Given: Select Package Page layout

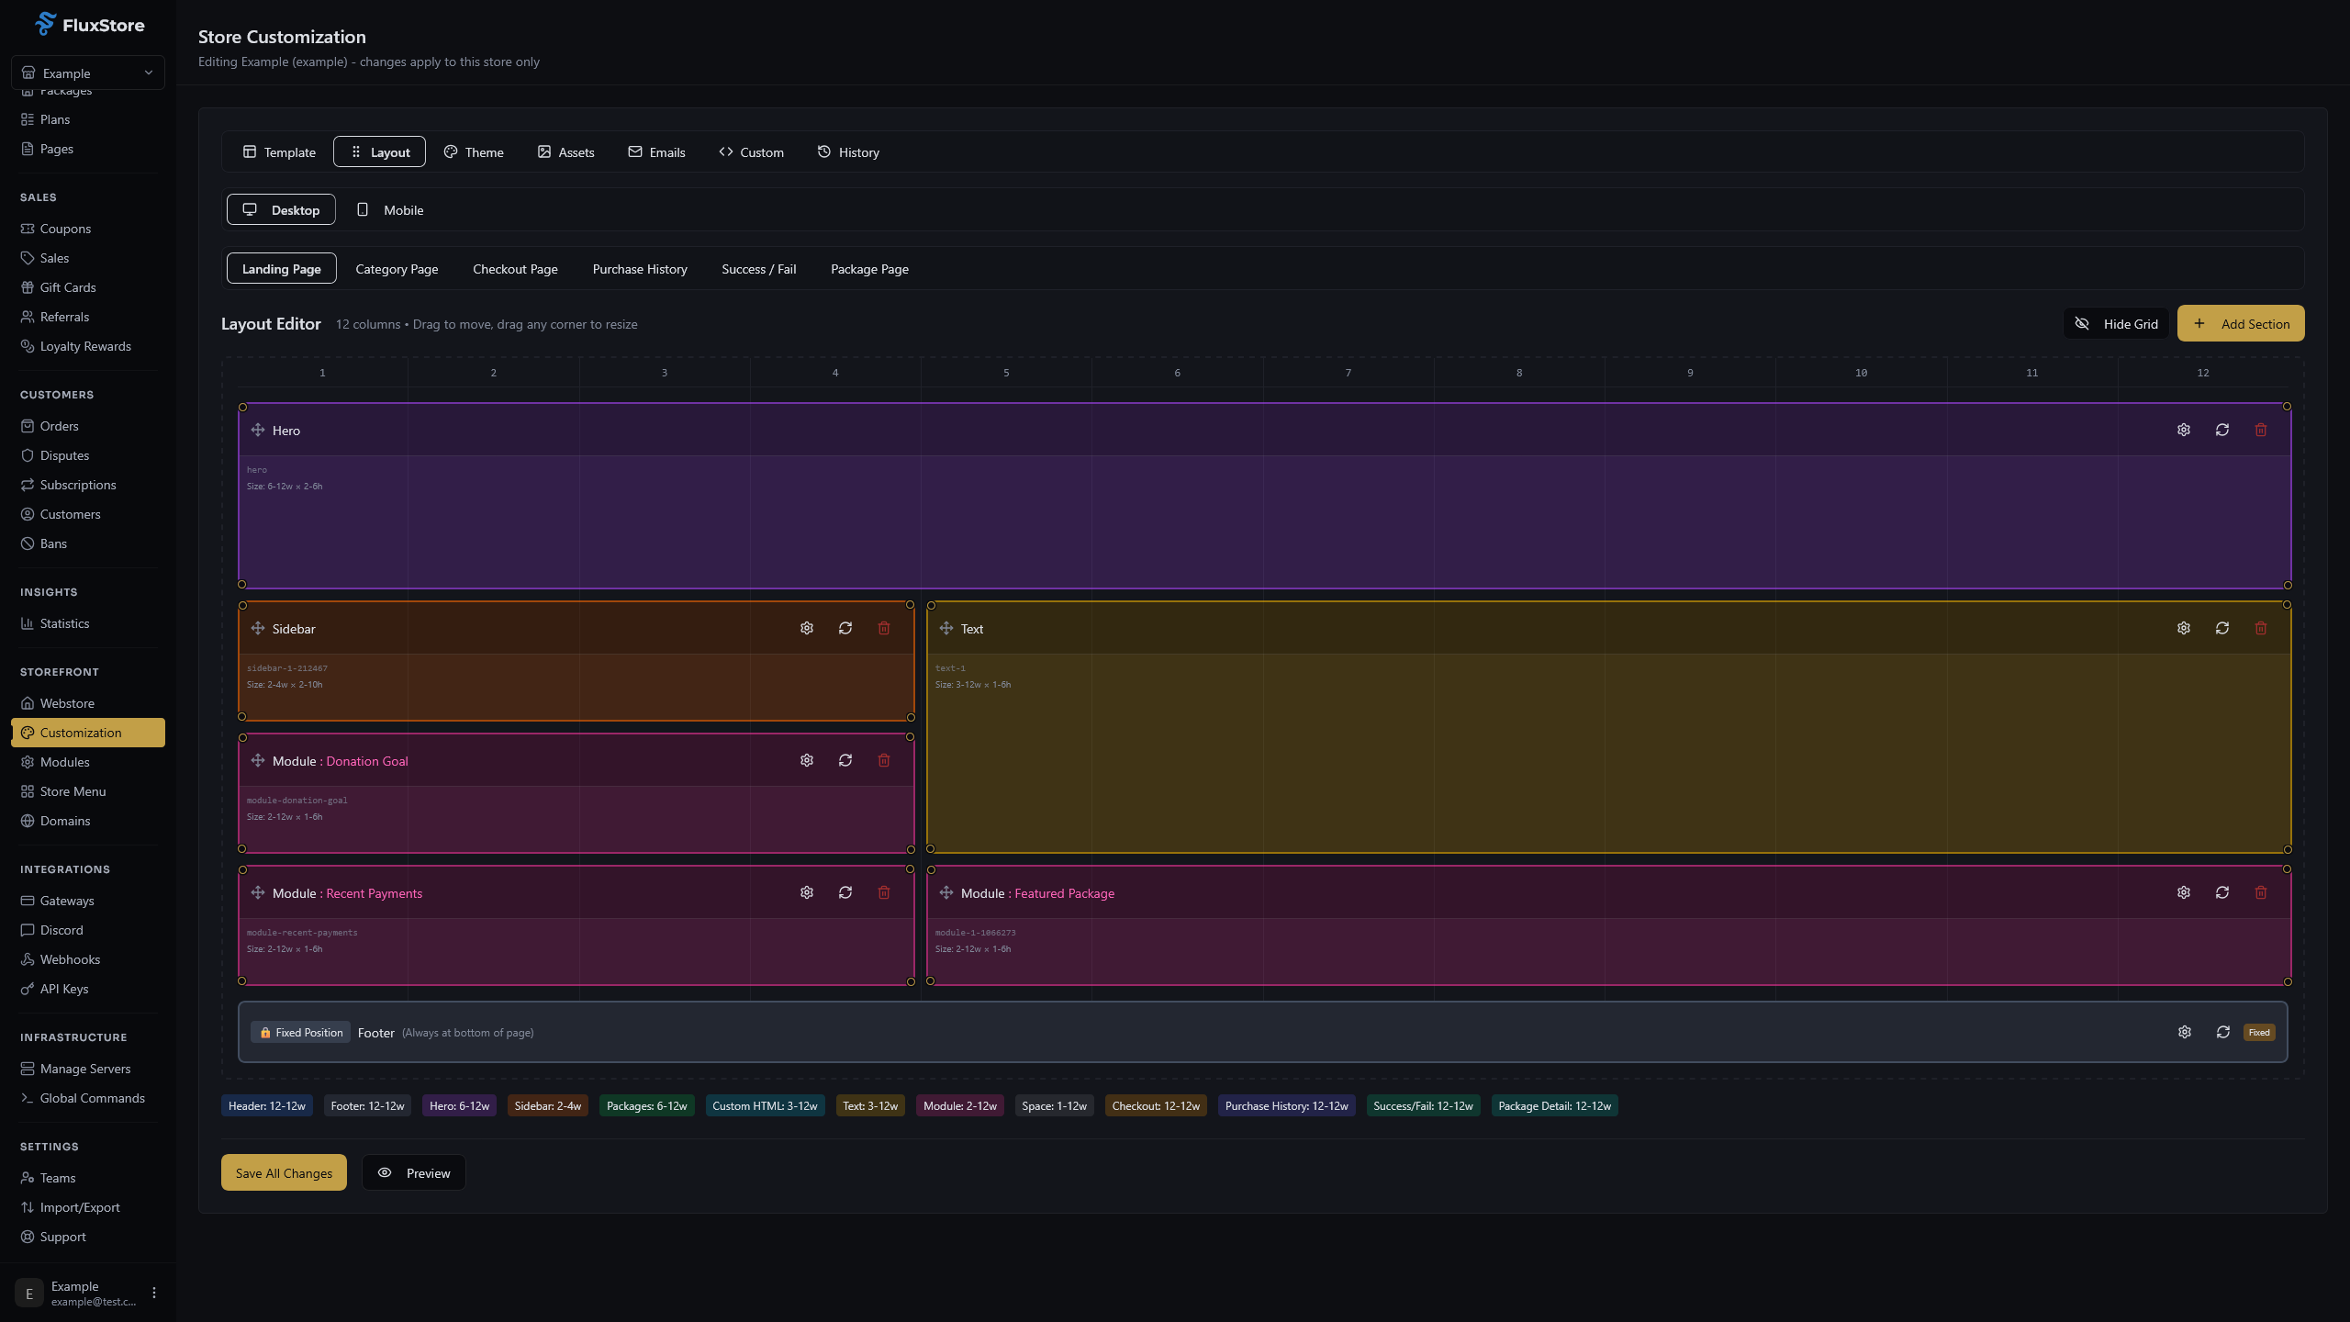Looking at the screenshot, I should [869, 268].
